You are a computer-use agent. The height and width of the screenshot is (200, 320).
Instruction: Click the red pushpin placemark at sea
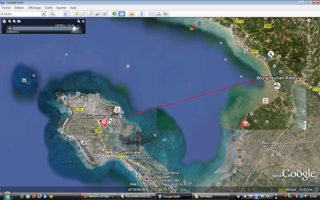[192, 27]
